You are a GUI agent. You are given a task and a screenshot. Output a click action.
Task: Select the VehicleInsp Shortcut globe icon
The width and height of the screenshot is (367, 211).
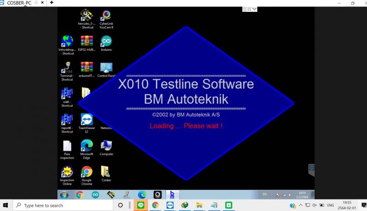pos(67,45)
